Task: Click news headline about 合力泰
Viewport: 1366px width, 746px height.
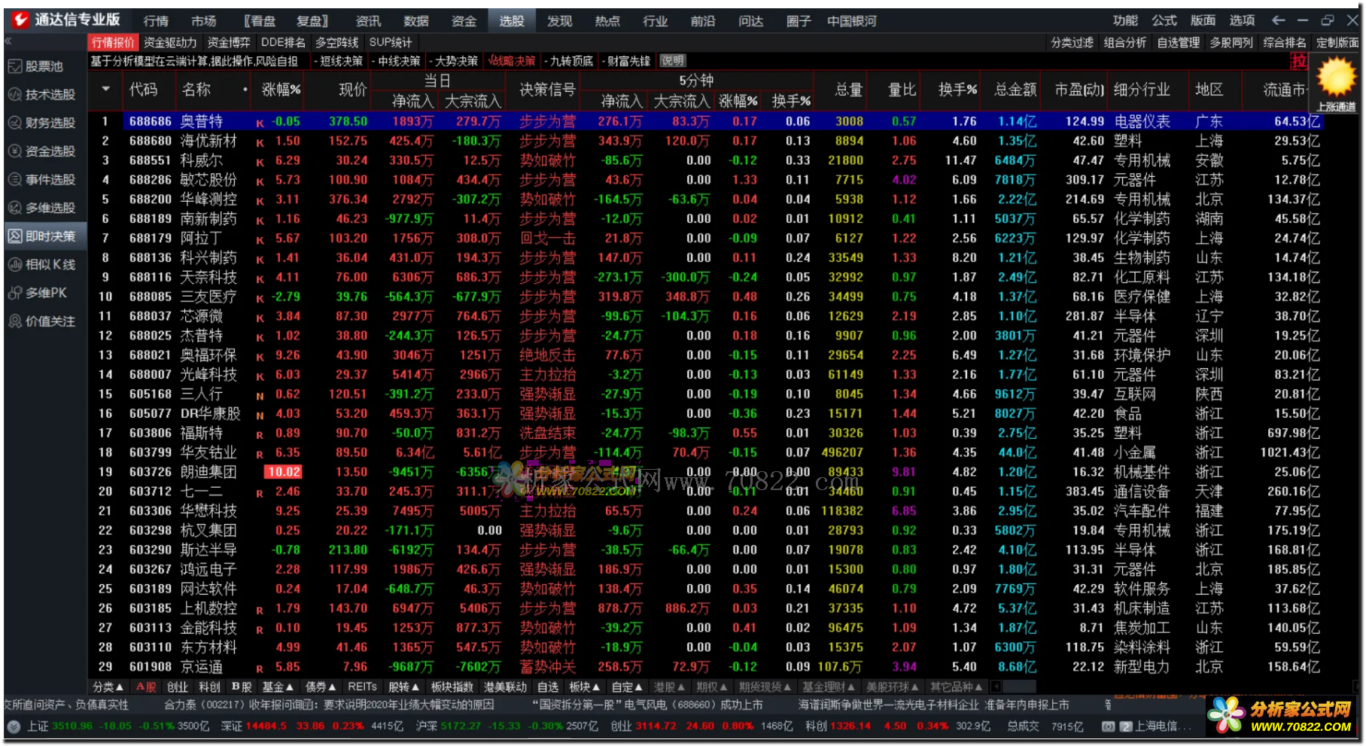Action: pos(329,705)
